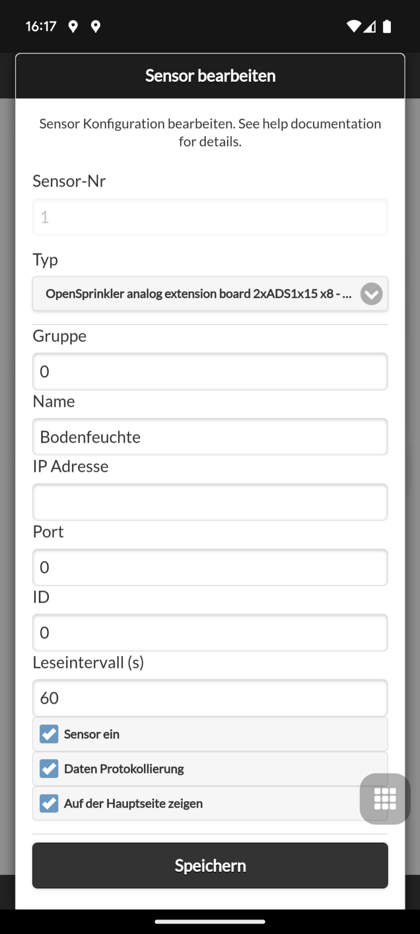
Task: Uncheck Auf der Hauptseite zeigen
Action: pos(49,803)
